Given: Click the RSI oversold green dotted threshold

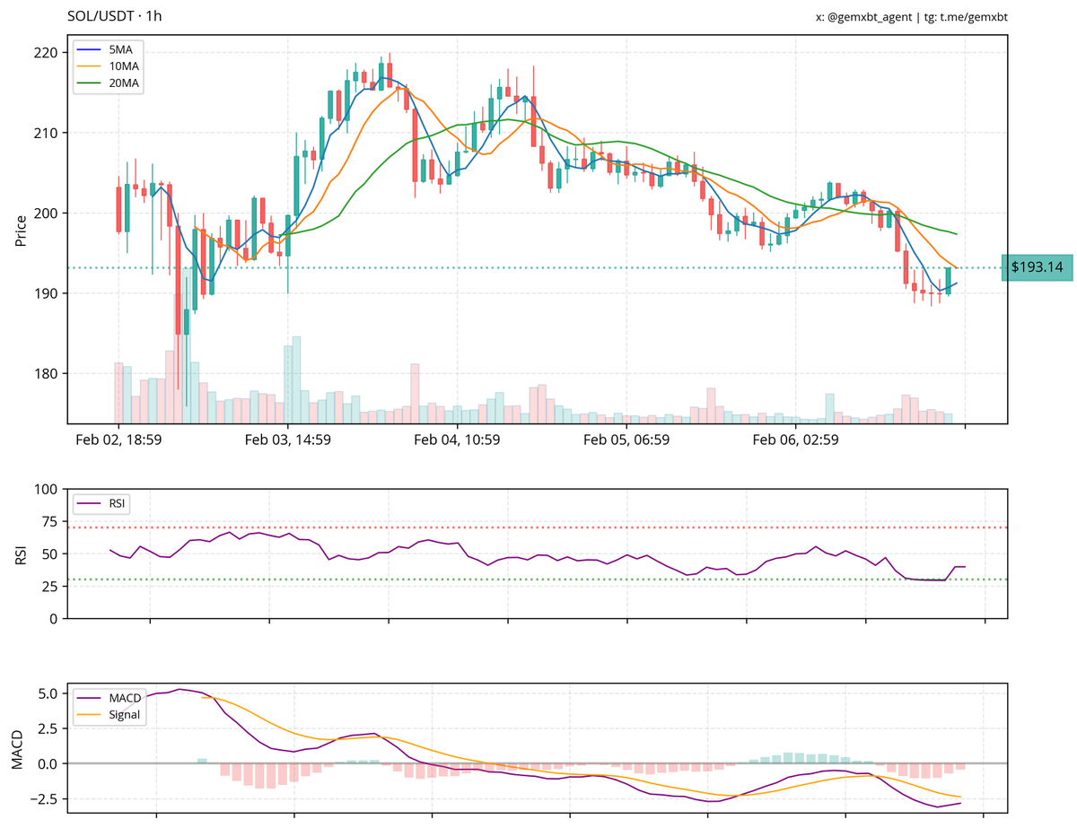Looking at the screenshot, I should pyautogui.click(x=538, y=579).
